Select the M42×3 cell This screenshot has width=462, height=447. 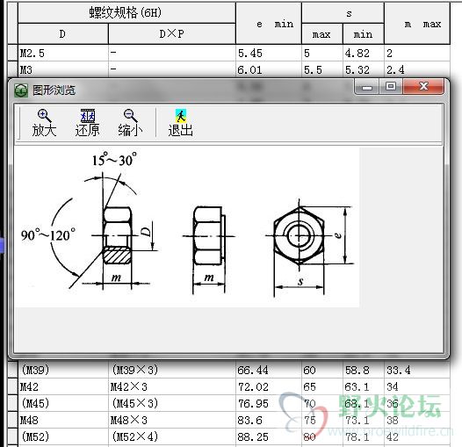click(x=172, y=386)
